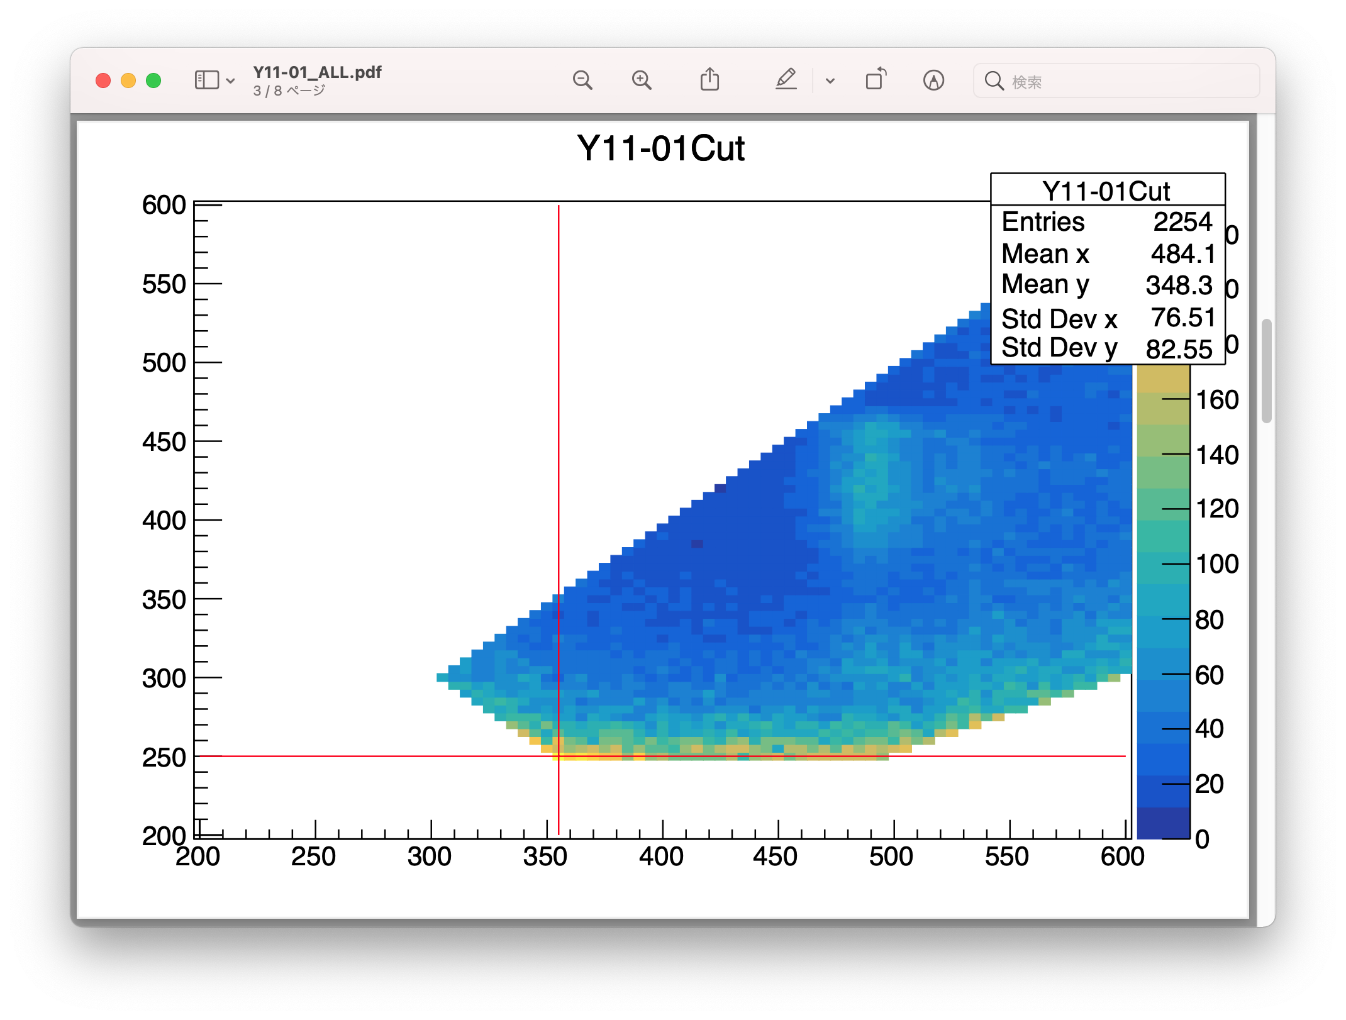The height and width of the screenshot is (1020, 1346).
Task: Click the color scale label 160
Action: tap(1217, 400)
